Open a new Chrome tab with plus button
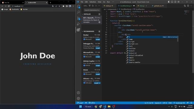 tap(50, 3)
